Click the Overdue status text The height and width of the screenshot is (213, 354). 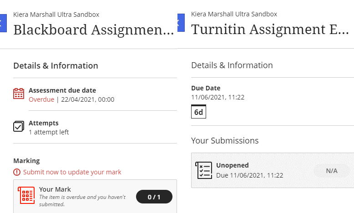(x=41, y=99)
